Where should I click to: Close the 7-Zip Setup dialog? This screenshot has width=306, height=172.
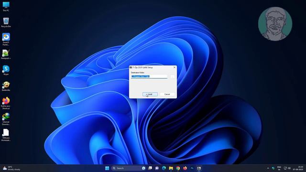tap(175, 67)
